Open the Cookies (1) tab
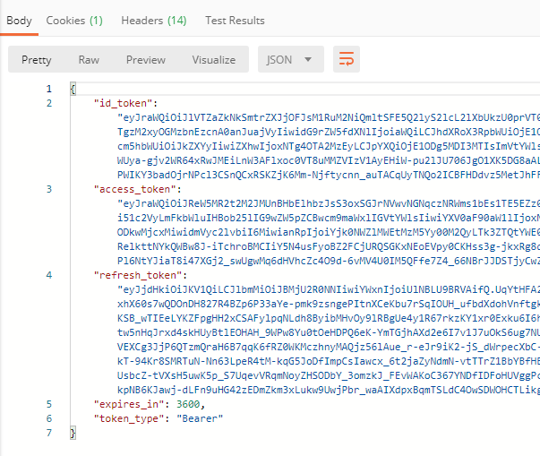Screen dimensions: 540x456 pyautogui.click(x=74, y=21)
